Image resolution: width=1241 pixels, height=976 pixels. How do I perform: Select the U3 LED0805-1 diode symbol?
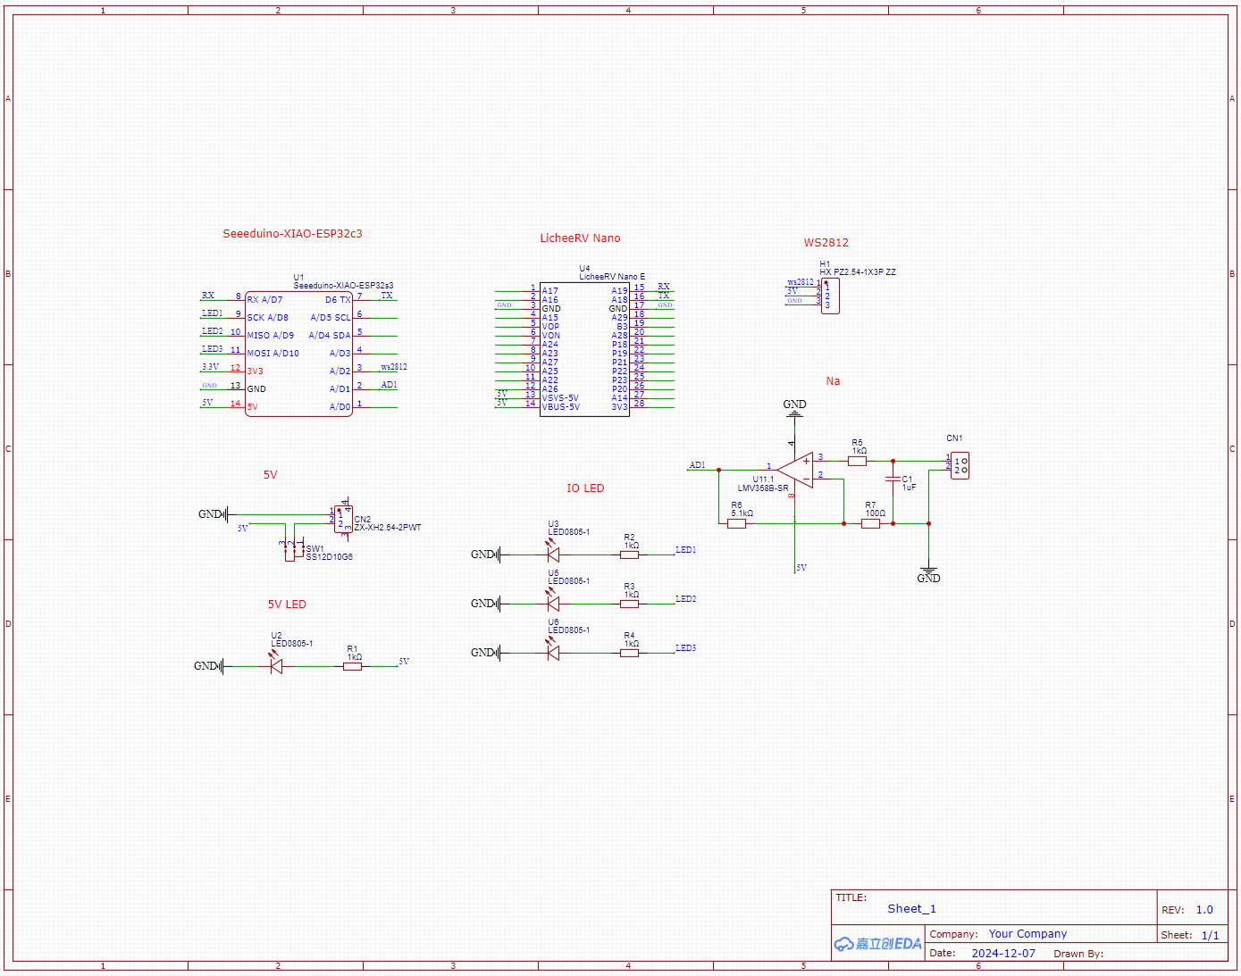552,554
